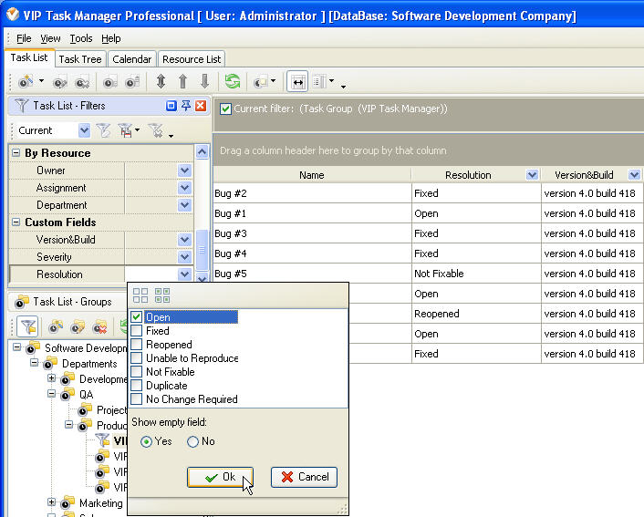Click the Move Task Up arrow
This screenshot has width=644, height=517.
click(182, 81)
